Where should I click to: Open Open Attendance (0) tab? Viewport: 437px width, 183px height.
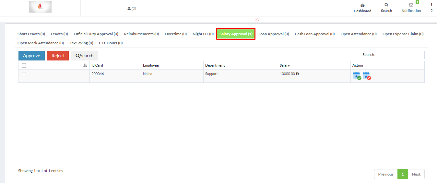point(359,34)
